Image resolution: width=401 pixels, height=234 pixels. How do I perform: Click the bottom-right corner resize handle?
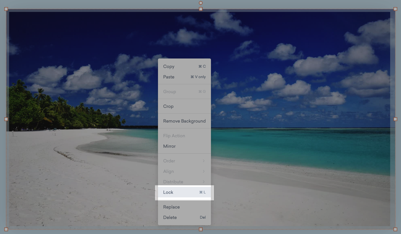pos(395,229)
